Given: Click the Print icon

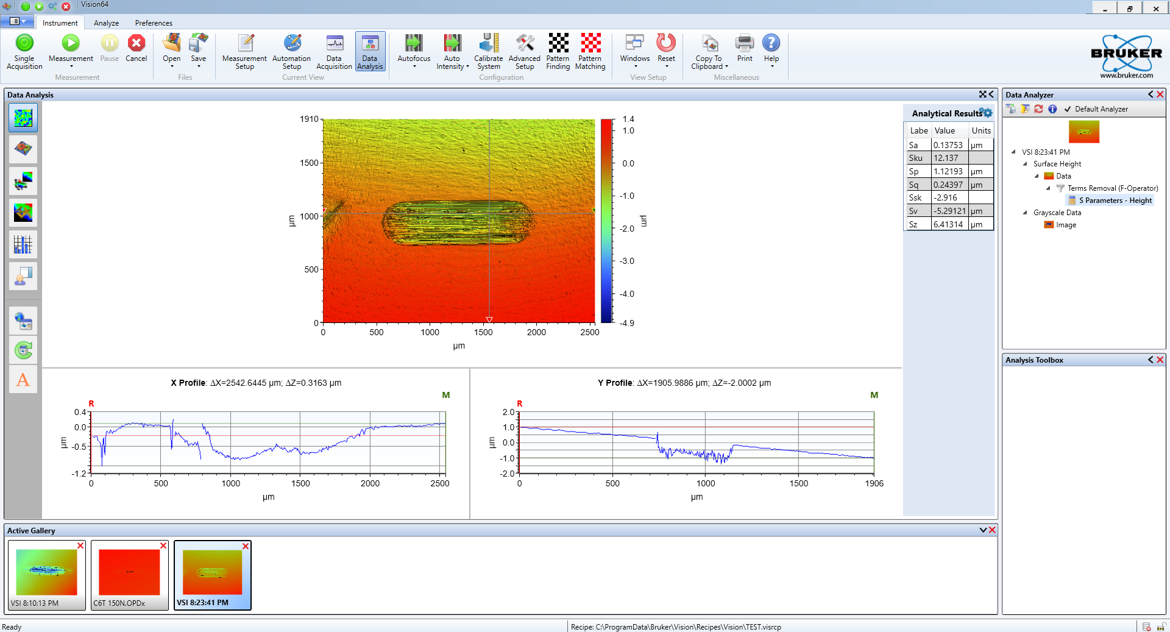Looking at the screenshot, I should 745,44.
